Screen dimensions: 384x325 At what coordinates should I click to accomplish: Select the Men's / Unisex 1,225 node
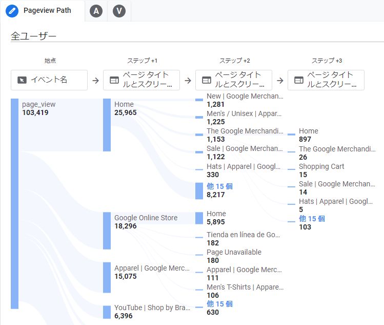pos(199,117)
